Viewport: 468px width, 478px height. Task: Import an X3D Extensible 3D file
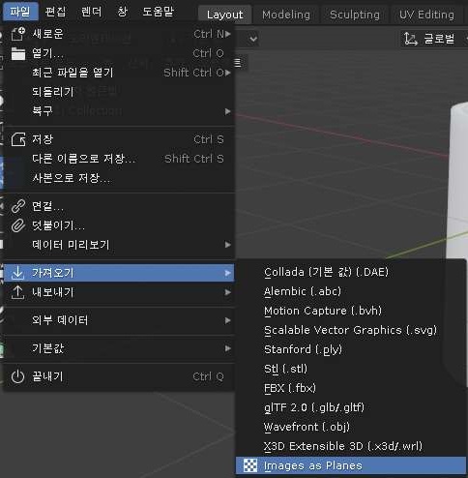click(351, 446)
